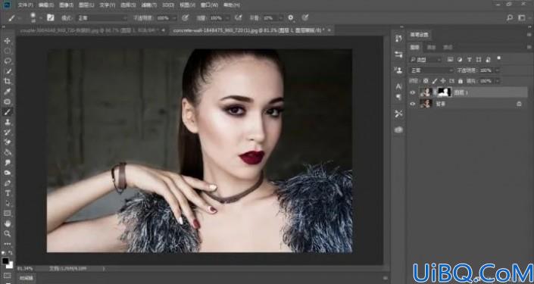
Task: Select the Hand tool
Action: 7,223
